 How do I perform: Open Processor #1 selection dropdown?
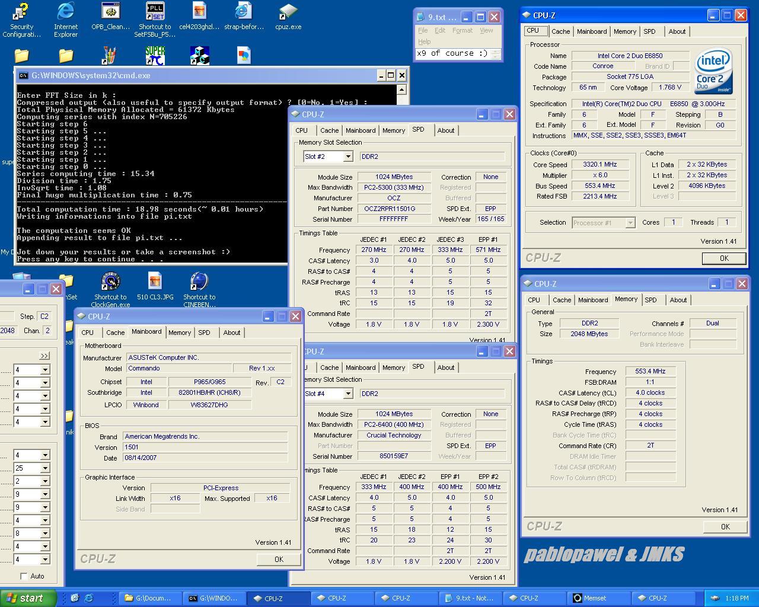click(x=630, y=223)
